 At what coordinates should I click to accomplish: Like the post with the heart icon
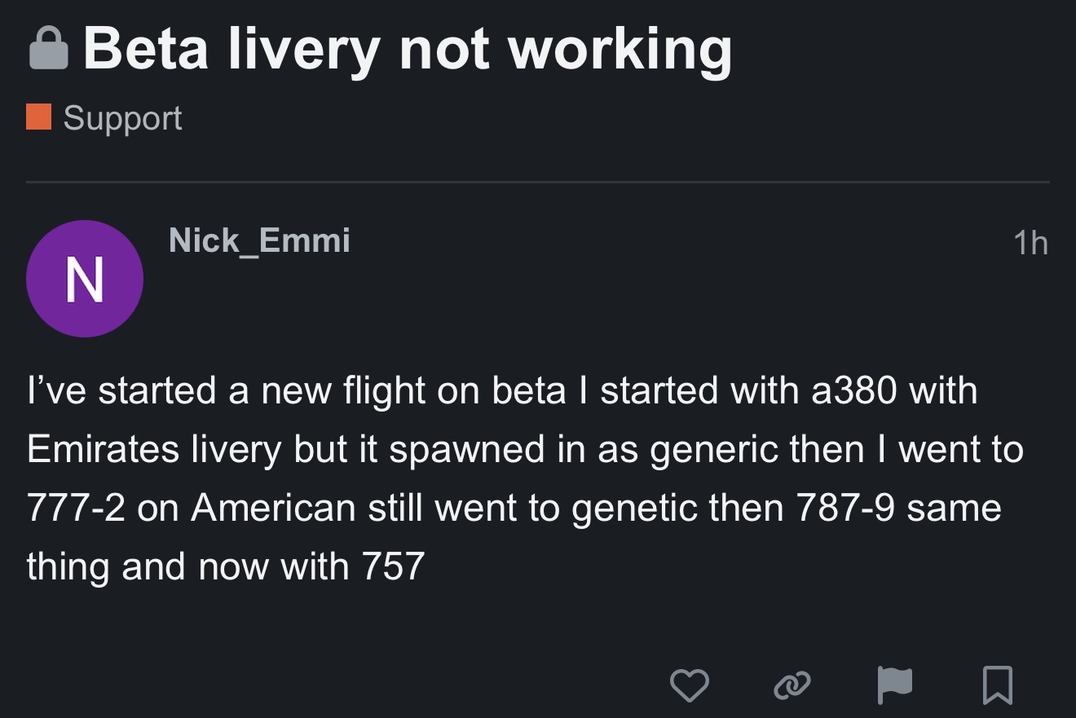tap(689, 685)
